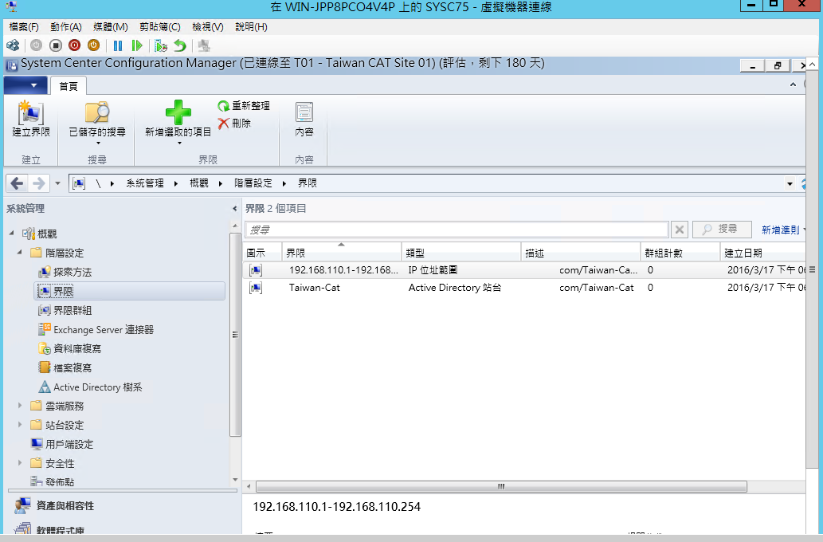Image resolution: width=823 pixels, height=542 pixels.
Task: Select 檔案複寫 tree item
Action: click(x=65, y=368)
